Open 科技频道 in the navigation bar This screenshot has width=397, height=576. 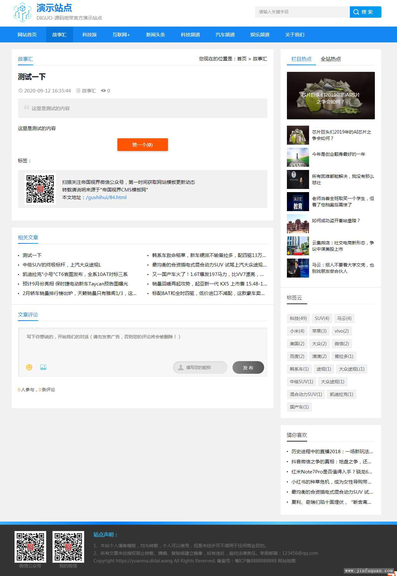190,34
